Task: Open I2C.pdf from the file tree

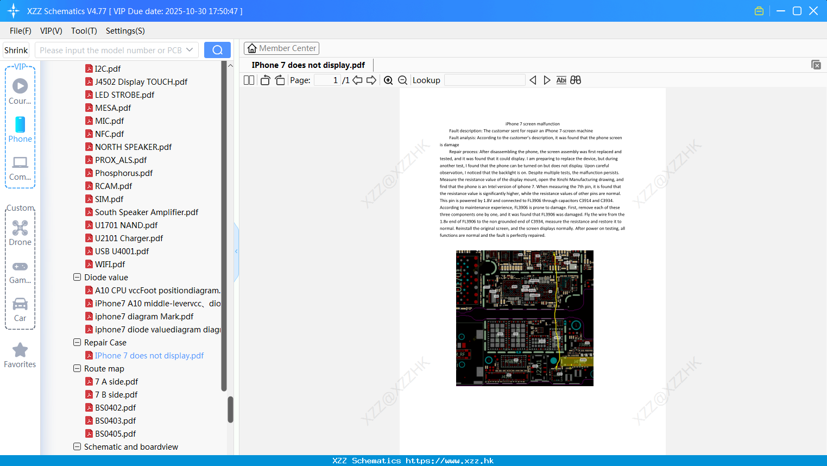Action: tap(108, 68)
